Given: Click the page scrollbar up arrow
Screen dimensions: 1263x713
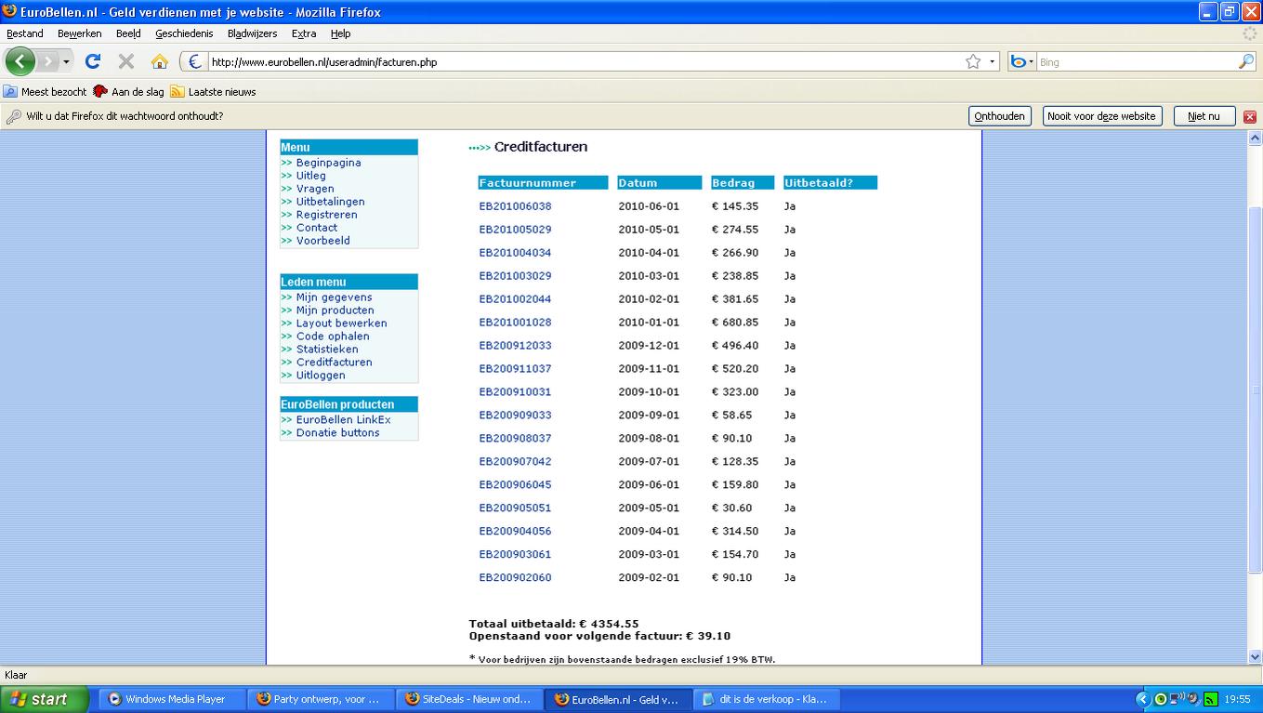Looking at the screenshot, I should coord(1255,138).
